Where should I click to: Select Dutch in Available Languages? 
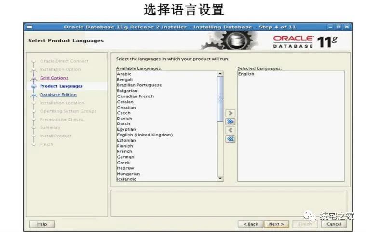(x=167, y=123)
